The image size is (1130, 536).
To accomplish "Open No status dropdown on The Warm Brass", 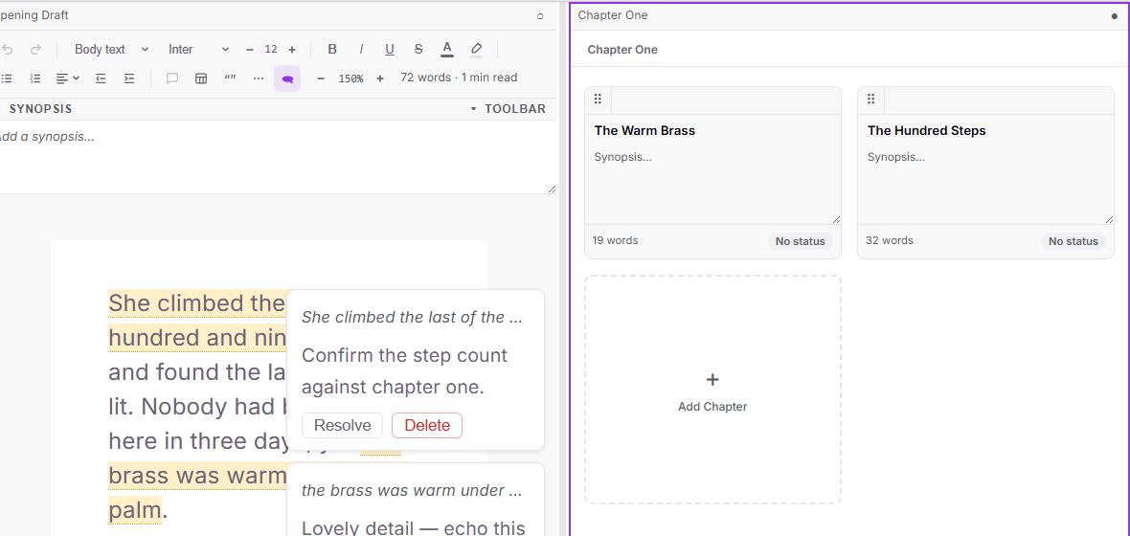I will point(800,241).
